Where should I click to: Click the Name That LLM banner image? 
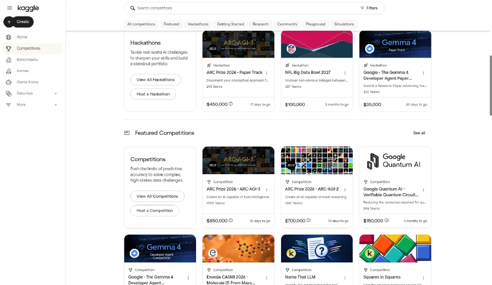click(317, 249)
